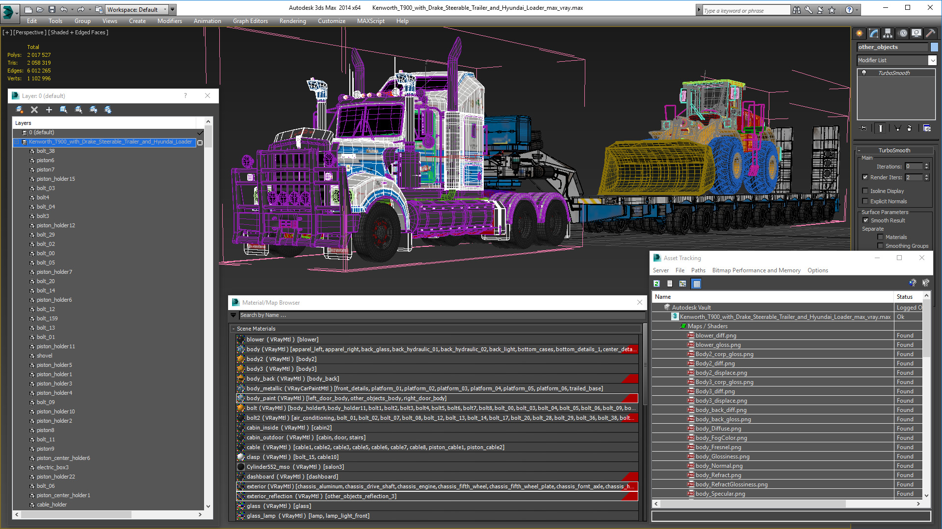Enable separate by Materials checkbox
Viewport: 942px width, 529px height.
(880, 237)
